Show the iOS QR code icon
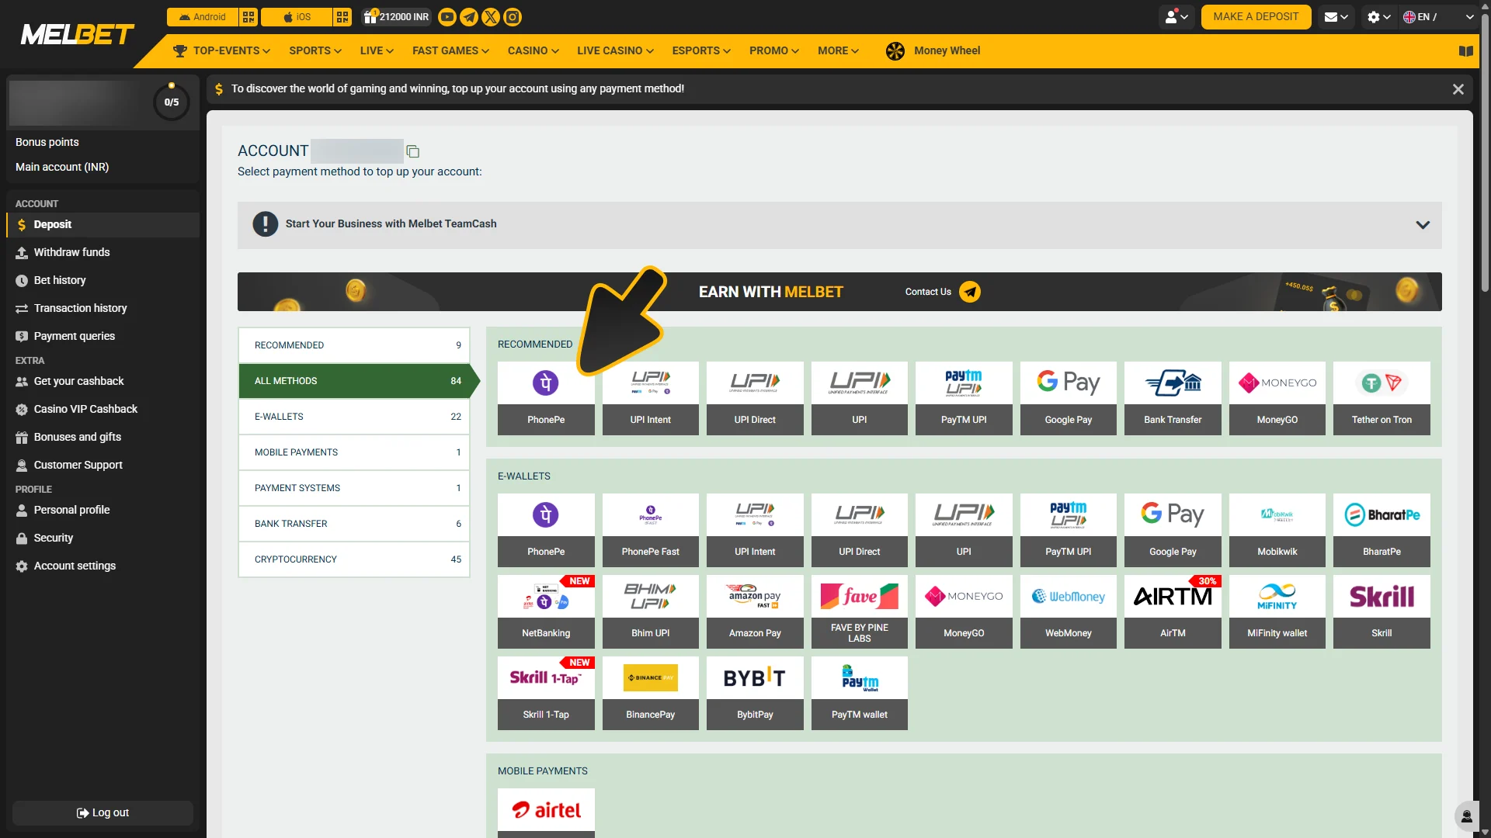1491x838 pixels. [342, 17]
